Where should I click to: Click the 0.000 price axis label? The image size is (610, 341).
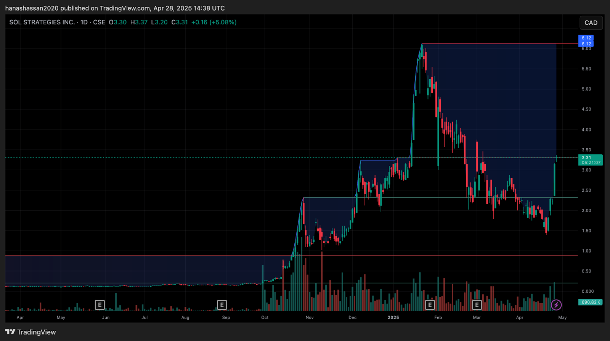(588, 291)
